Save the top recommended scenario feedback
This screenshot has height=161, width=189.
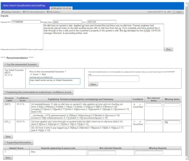coord(93,84)
